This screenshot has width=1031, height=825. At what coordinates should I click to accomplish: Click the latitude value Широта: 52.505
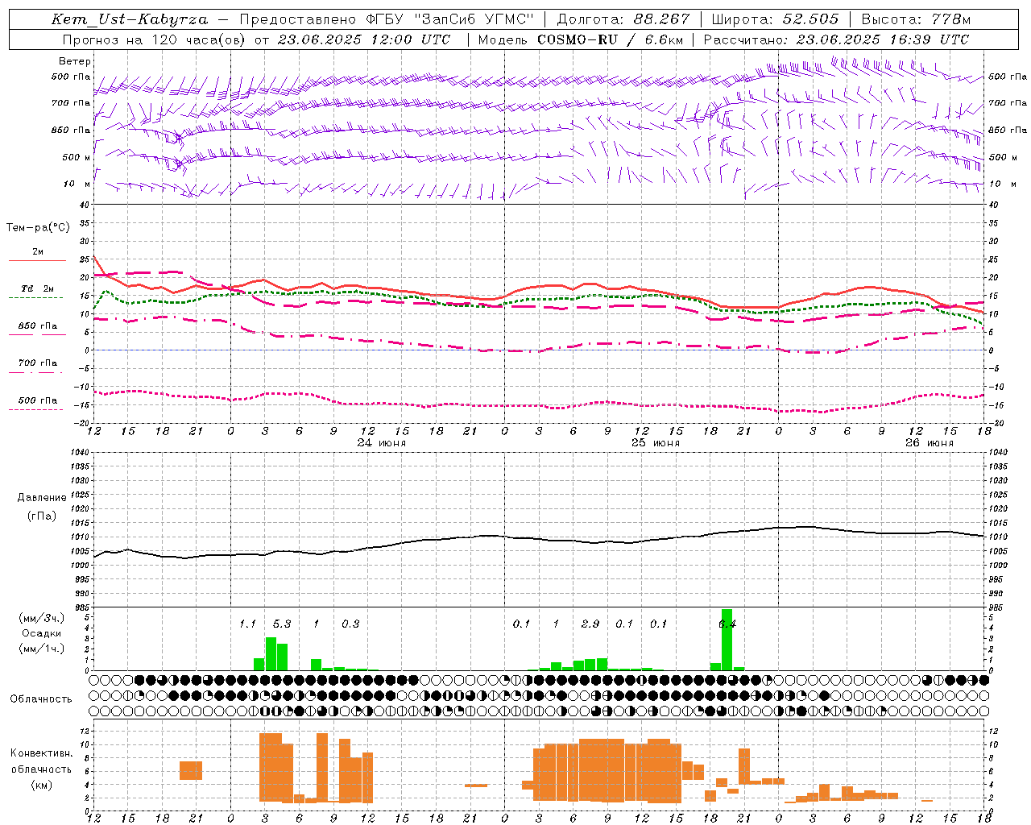775,19
